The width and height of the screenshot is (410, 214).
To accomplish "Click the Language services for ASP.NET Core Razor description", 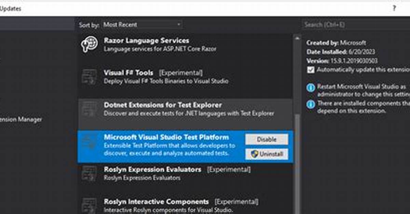I will pyautogui.click(x=160, y=49).
